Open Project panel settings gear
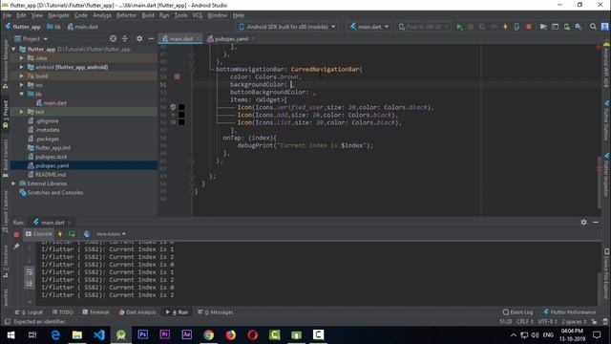This screenshot has height=344, width=611. [139, 38]
